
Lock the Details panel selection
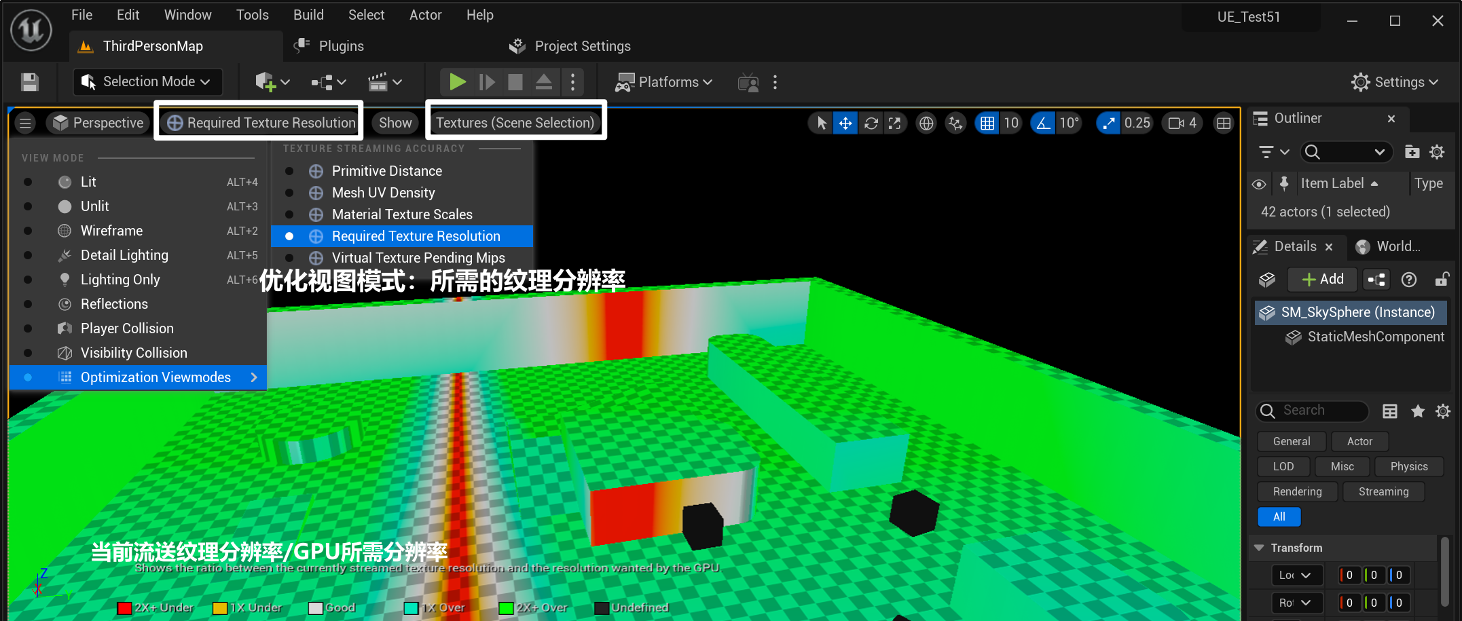point(1442,280)
